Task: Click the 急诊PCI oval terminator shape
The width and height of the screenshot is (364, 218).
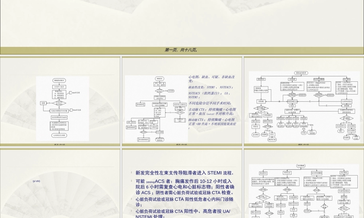Action: [x=256, y=134]
